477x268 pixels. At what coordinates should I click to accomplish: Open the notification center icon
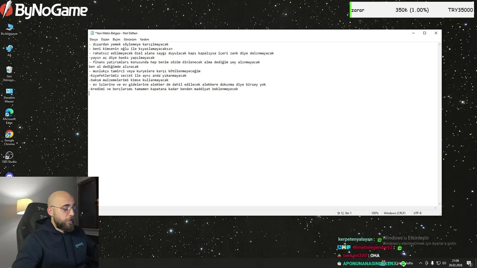(469, 263)
